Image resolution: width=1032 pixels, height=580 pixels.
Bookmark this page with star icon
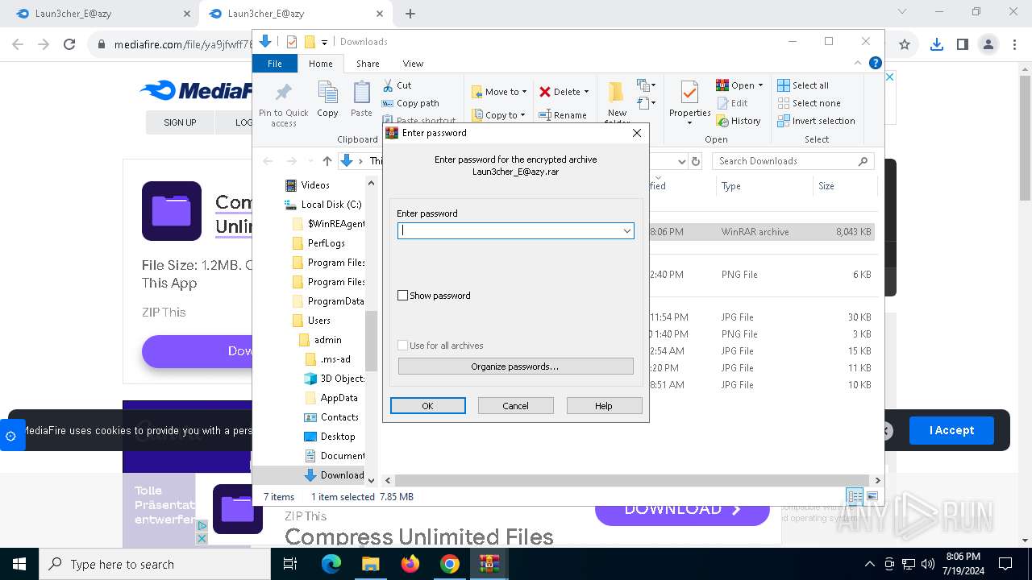point(905,45)
